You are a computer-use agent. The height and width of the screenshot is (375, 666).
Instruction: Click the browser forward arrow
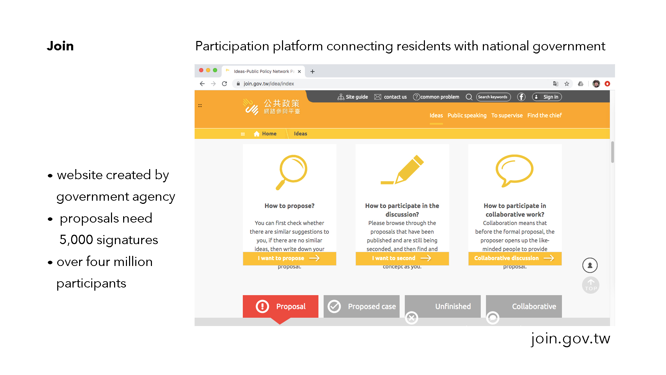213,84
